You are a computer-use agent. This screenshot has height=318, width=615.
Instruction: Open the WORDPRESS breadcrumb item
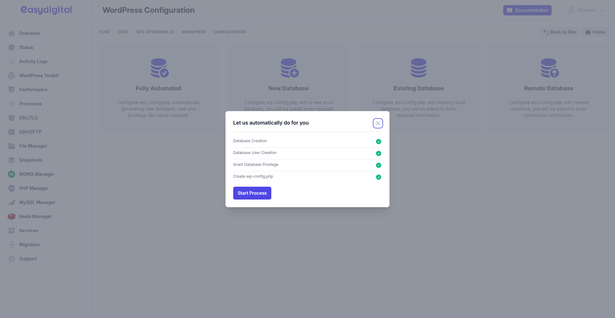(x=194, y=32)
